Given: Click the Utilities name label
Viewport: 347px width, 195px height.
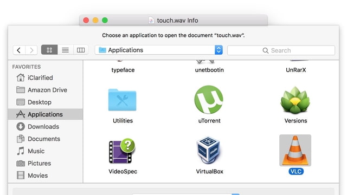Looking at the screenshot, I should [x=123, y=121].
